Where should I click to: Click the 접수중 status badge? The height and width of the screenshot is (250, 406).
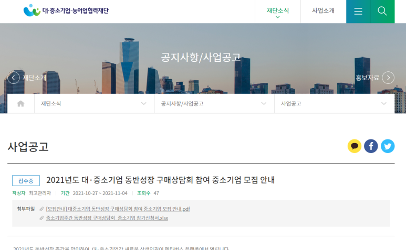click(26, 180)
